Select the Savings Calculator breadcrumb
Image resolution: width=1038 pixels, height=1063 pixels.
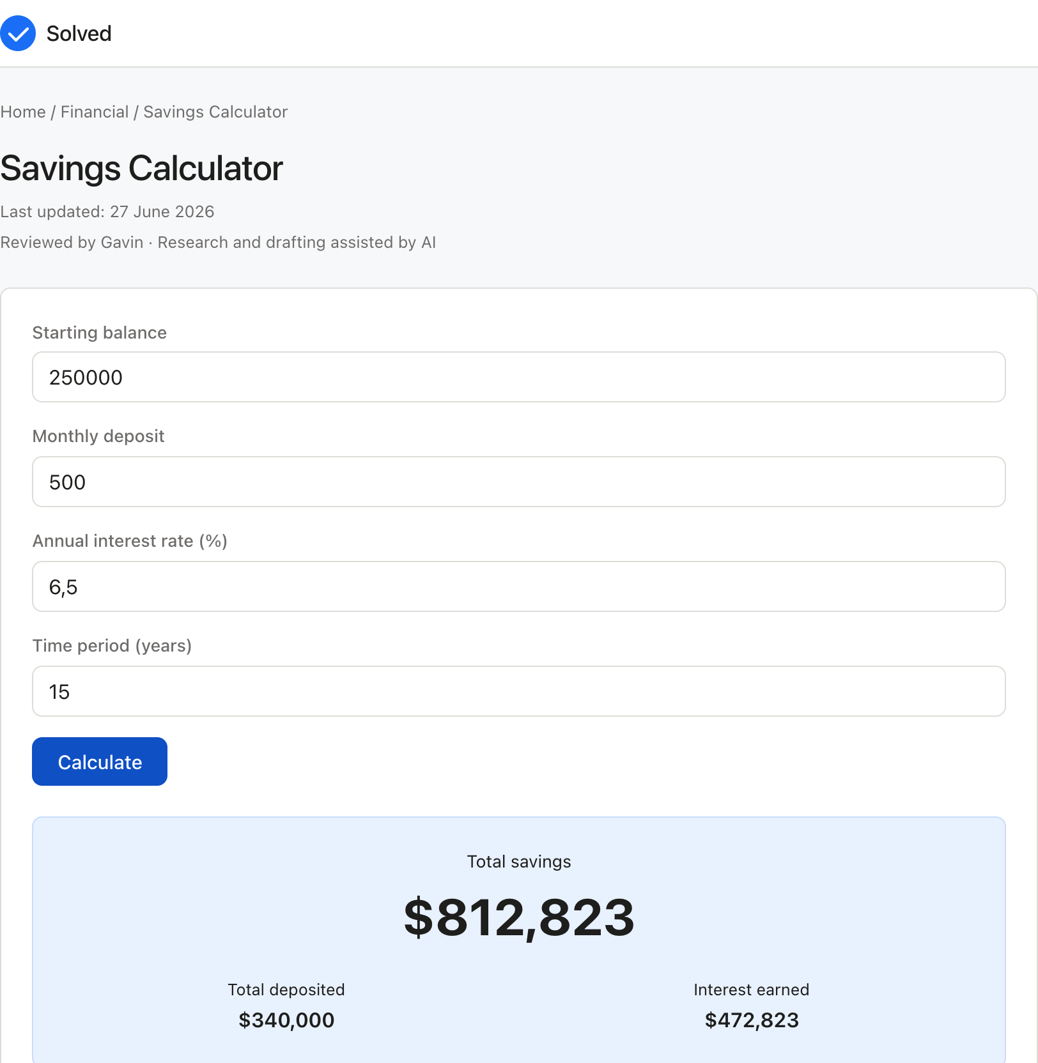(x=215, y=112)
